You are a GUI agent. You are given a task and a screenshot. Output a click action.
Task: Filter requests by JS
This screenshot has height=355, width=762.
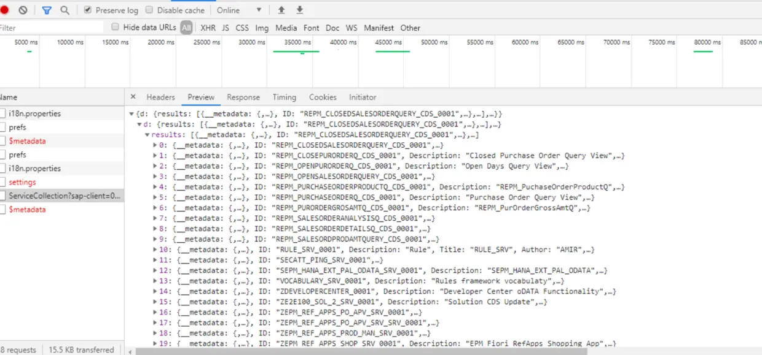coord(226,28)
